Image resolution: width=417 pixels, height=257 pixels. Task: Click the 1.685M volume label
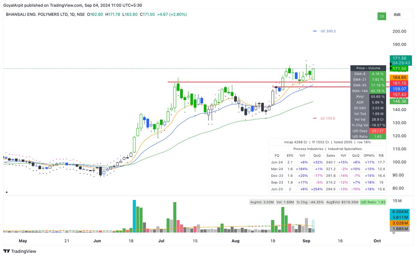click(x=400, y=229)
